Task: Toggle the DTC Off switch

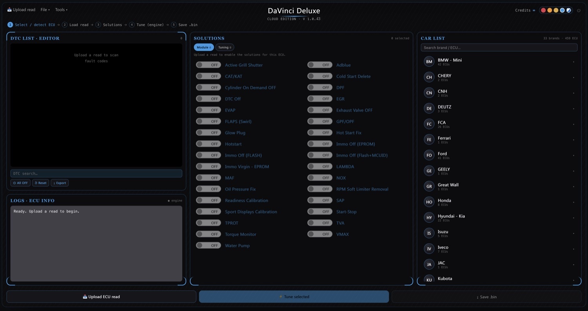Action: (x=209, y=99)
